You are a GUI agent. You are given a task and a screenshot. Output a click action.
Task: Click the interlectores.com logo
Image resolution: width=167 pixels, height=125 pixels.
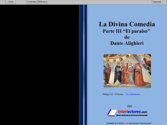pos(127,112)
